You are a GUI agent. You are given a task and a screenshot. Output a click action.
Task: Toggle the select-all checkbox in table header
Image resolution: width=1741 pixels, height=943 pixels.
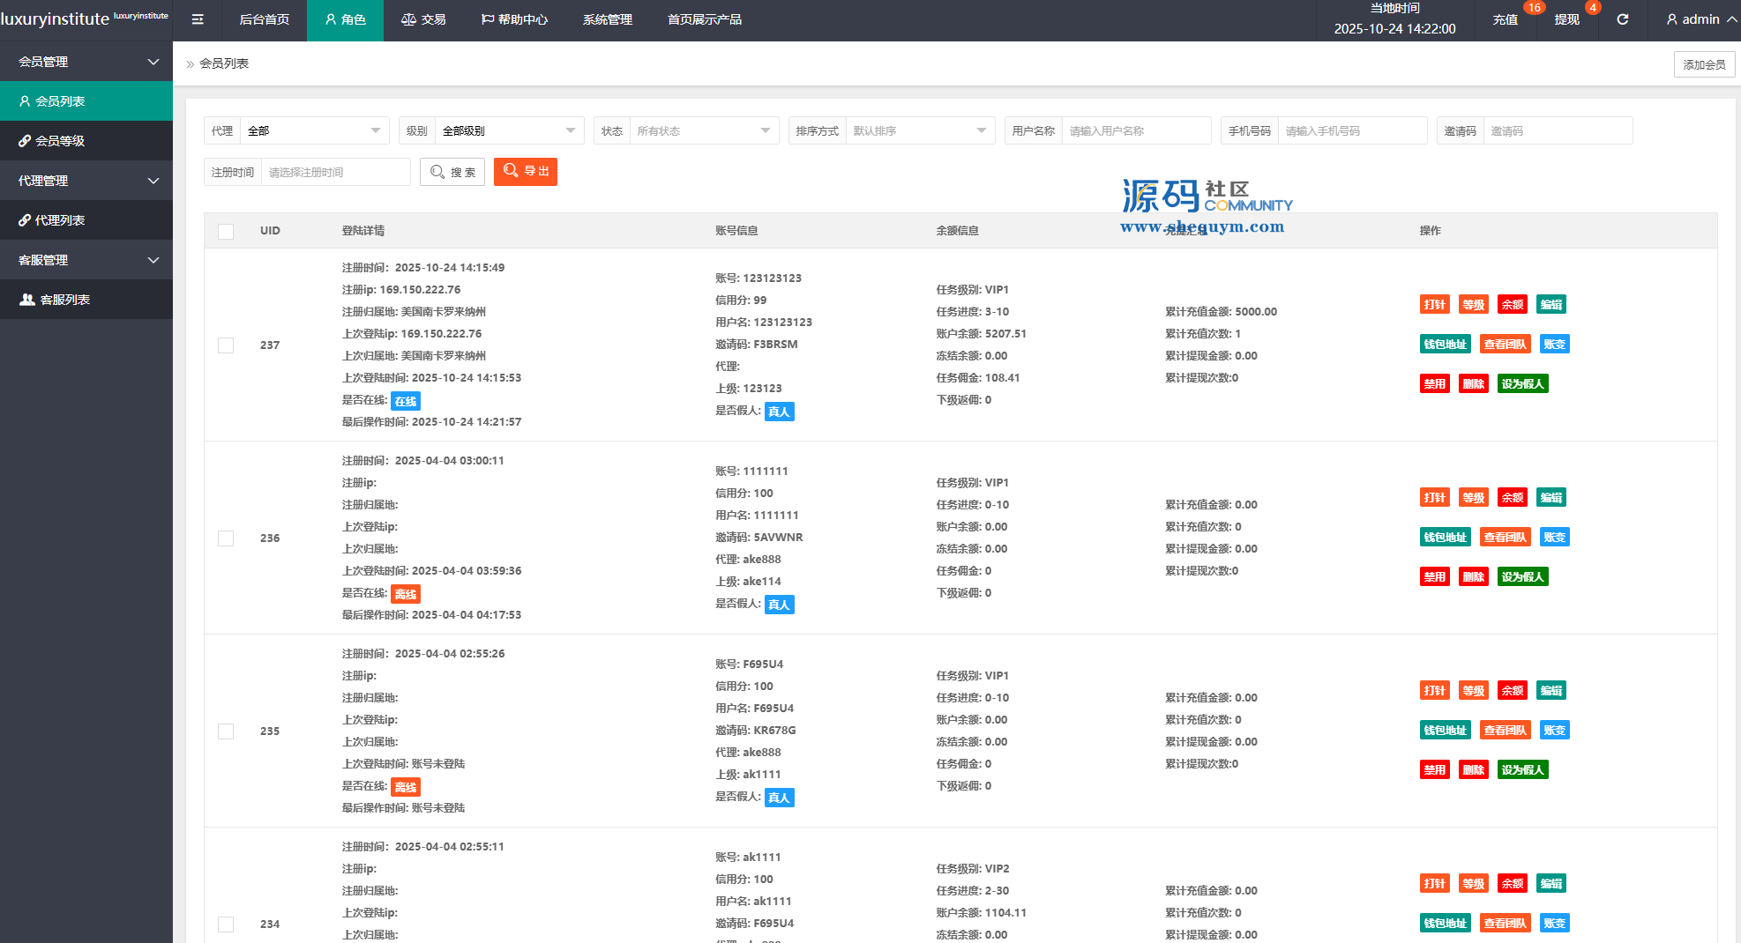[226, 231]
